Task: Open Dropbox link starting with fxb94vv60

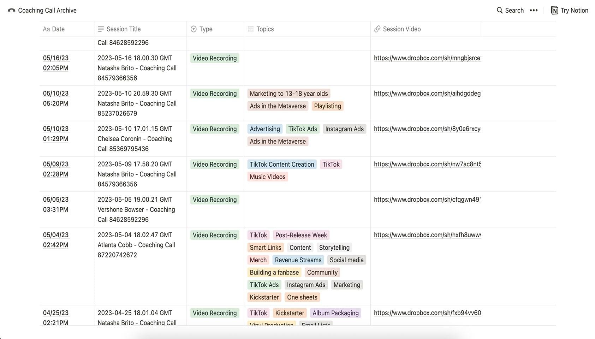Action: pos(427,313)
